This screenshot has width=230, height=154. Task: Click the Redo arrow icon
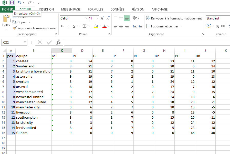pos(30,2)
